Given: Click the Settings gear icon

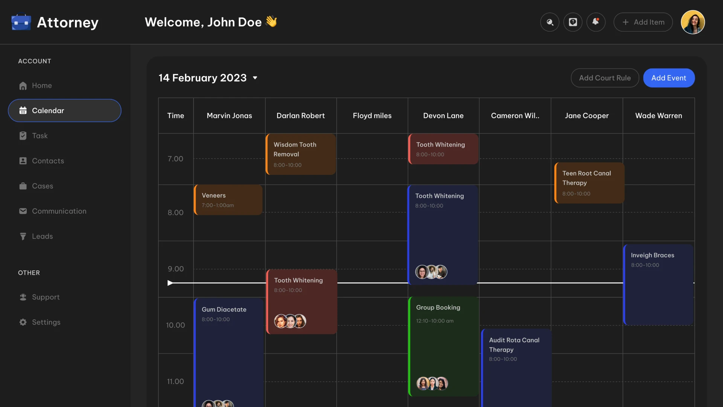Looking at the screenshot, I should tap(23, 322).
